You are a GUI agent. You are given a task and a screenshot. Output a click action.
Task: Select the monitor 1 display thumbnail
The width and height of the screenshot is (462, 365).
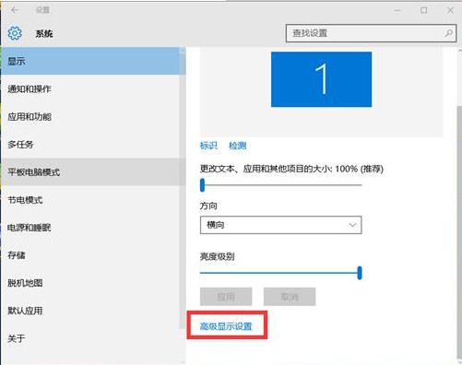pyautogui.click(x=321, y=79)
